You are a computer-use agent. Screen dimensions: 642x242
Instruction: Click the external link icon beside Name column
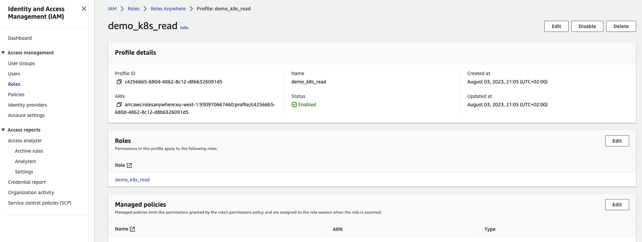(132, 229)
